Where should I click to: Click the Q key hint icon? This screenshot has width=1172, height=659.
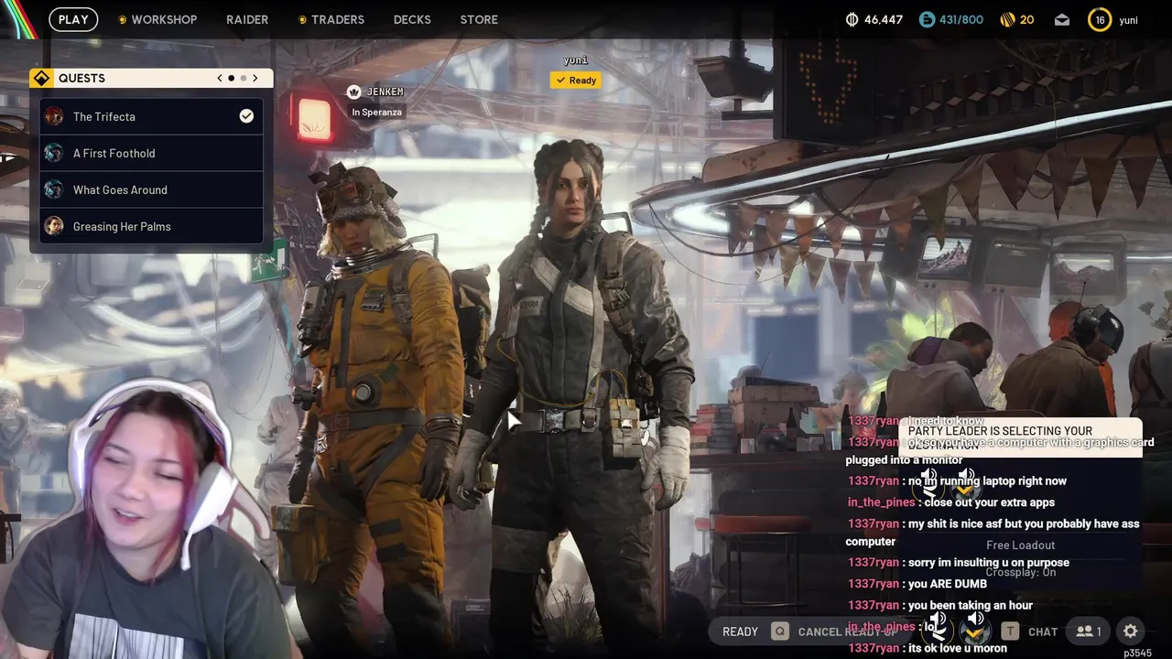(780, 631)
